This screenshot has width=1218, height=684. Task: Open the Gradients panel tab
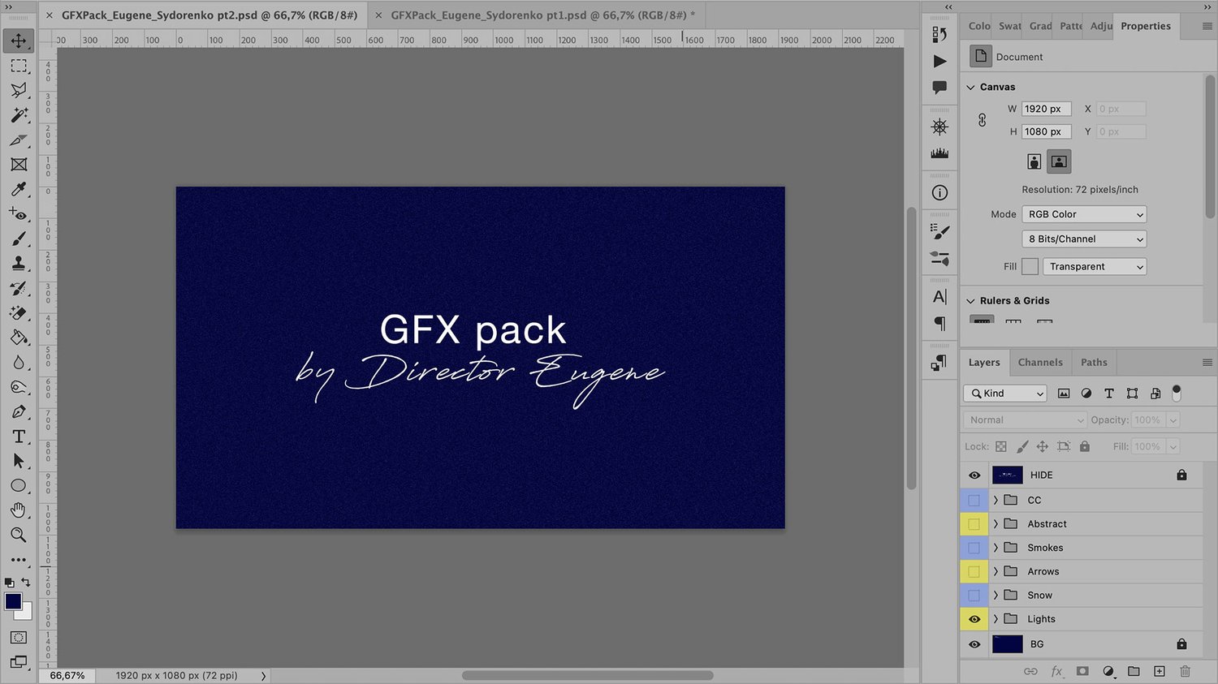1040,26
